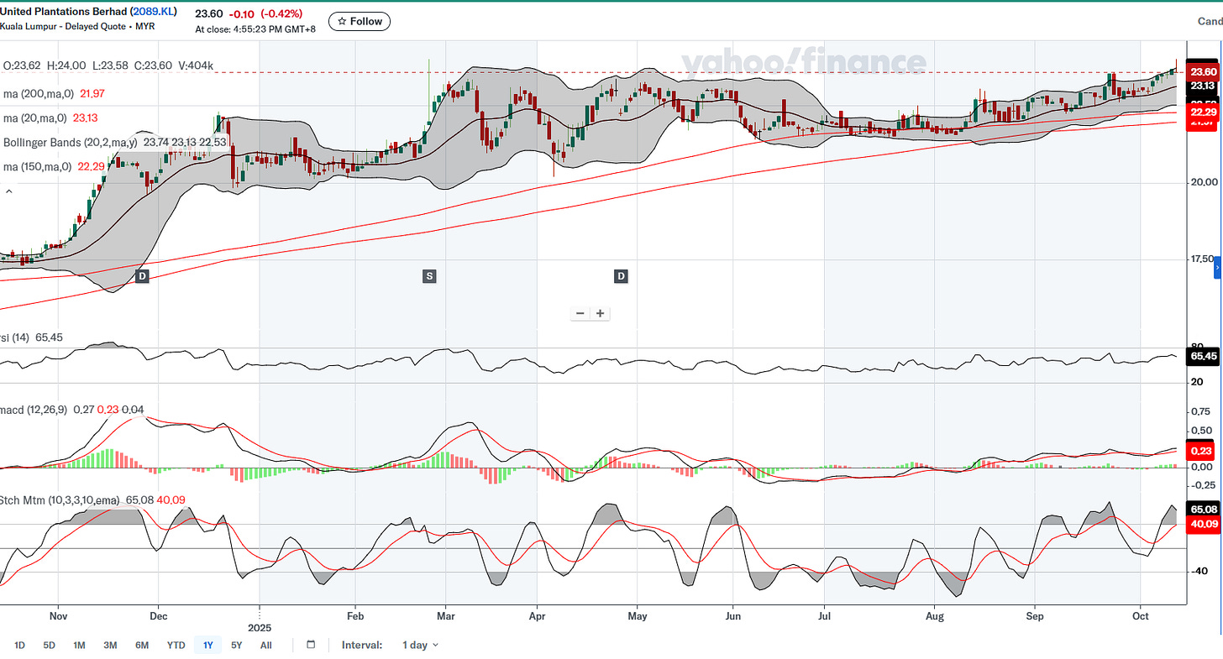Collapse indicator legend with caret arrow
1223x659 pixels.
pyautogui.click(x=9, y=191)
